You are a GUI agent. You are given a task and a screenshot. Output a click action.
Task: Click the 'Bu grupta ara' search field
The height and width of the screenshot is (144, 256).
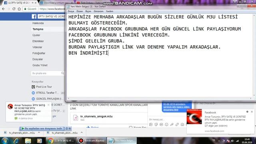click(46, 73)
